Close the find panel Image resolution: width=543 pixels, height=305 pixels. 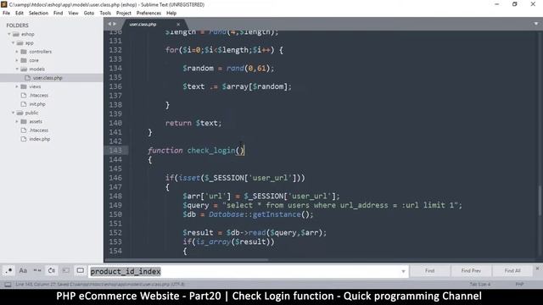pyautogui.click(x=537, y=268)
